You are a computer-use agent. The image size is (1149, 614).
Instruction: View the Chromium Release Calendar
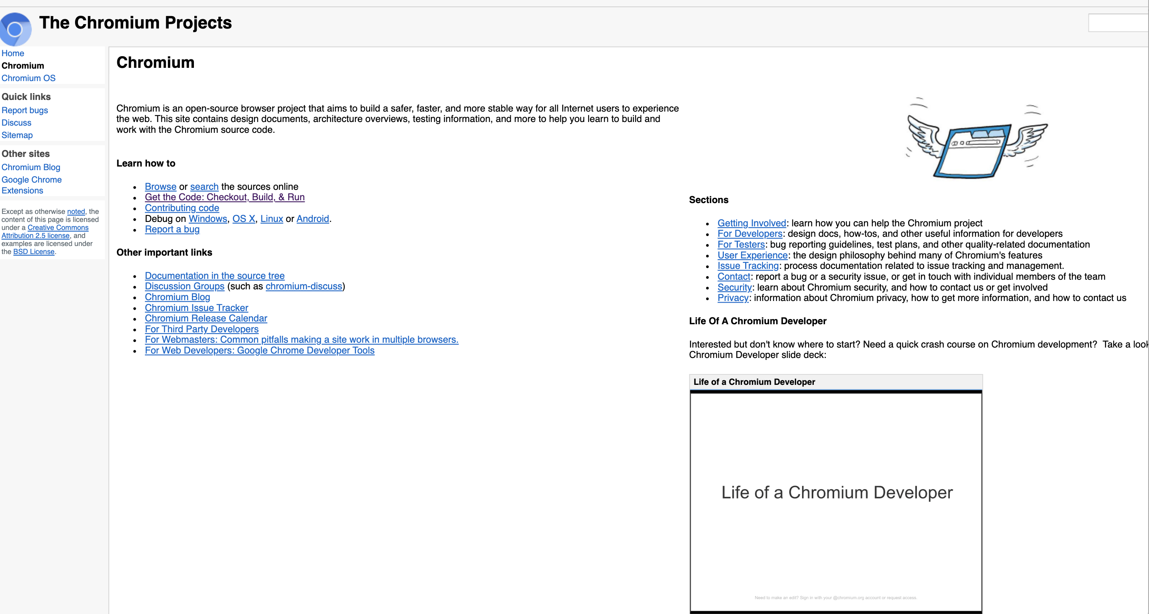pos(206,318)
